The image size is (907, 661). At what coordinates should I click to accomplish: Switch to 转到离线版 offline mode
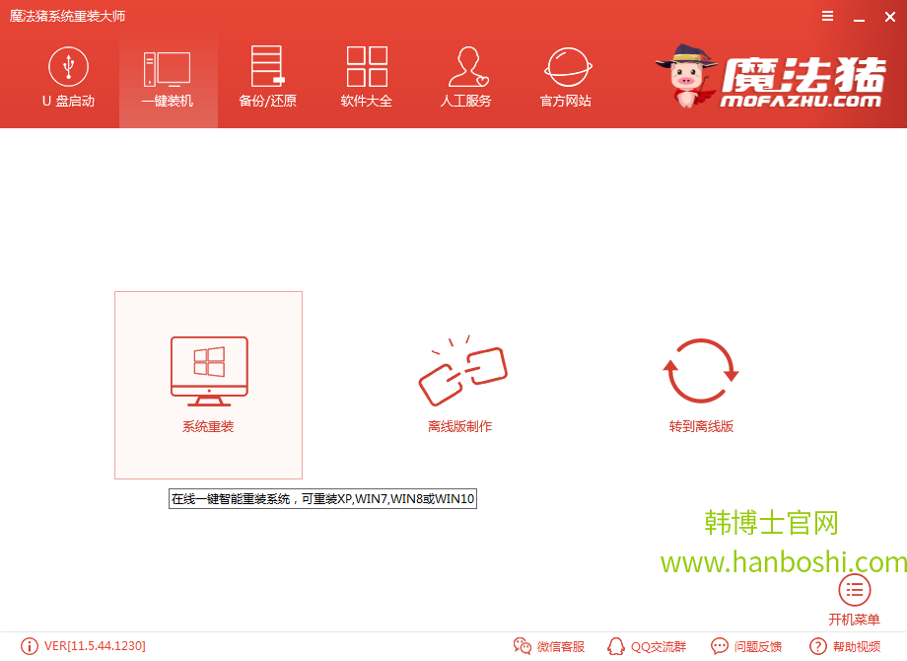[x=700, y=385]
